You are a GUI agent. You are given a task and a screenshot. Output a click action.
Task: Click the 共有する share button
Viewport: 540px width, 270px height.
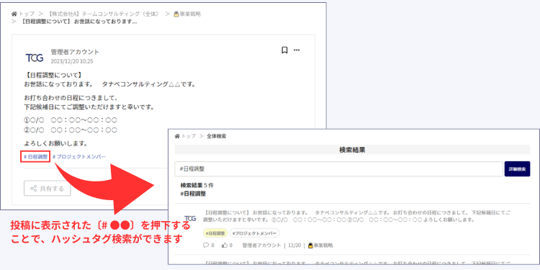point(48,189)
